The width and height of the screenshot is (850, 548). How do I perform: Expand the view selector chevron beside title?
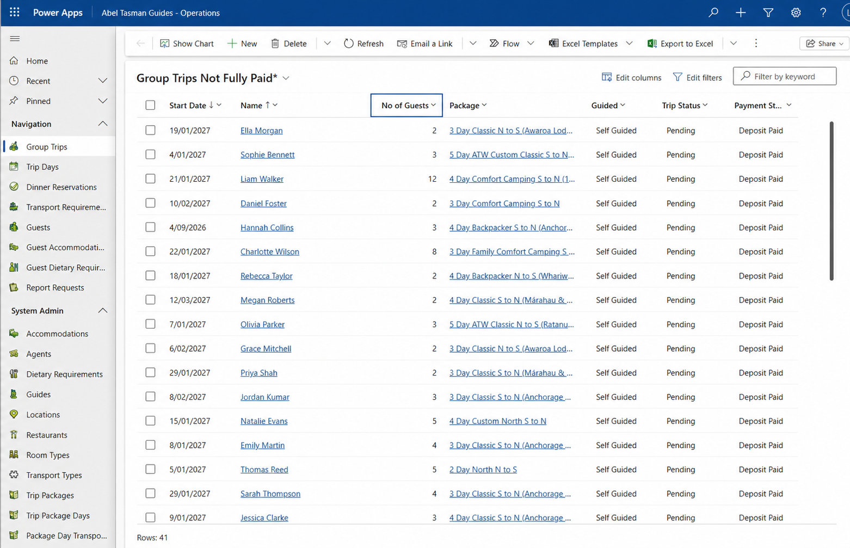tap(286, 78)
